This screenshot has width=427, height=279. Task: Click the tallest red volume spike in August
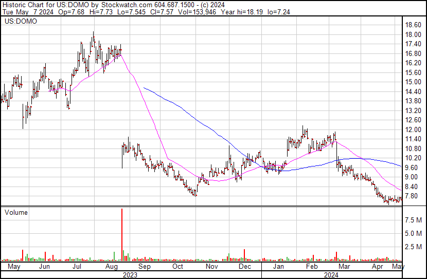tap(122, 235)
